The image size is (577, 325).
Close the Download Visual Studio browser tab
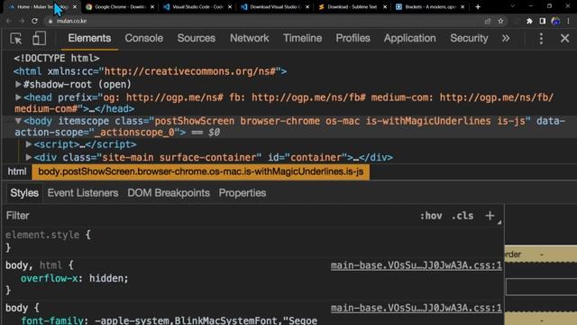307,6
